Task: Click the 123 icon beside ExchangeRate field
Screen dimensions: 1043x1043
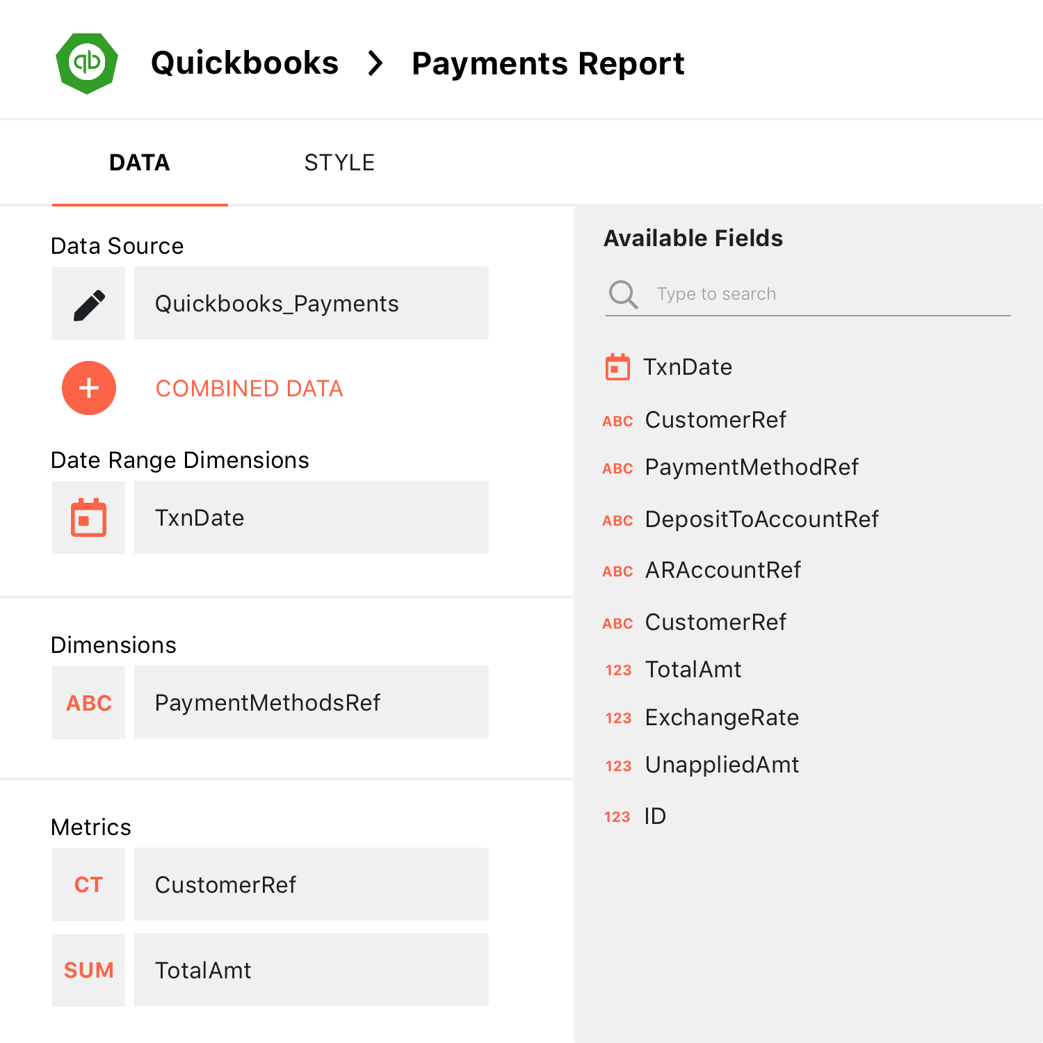Action: (618, 718)
